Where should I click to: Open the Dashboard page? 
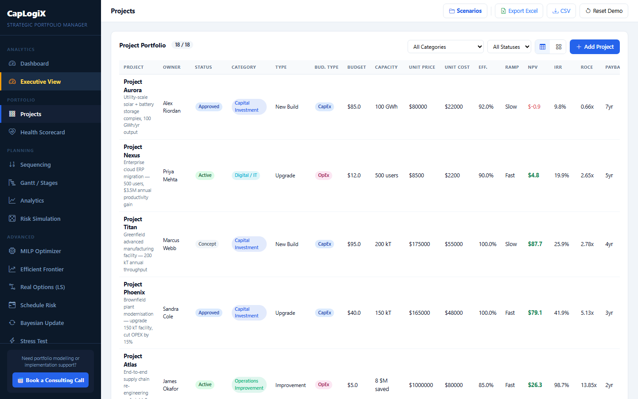coord(51,63)
